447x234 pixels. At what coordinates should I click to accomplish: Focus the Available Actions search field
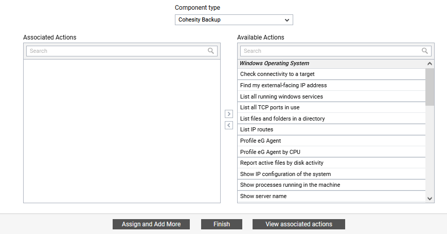(x=336, y=51)
